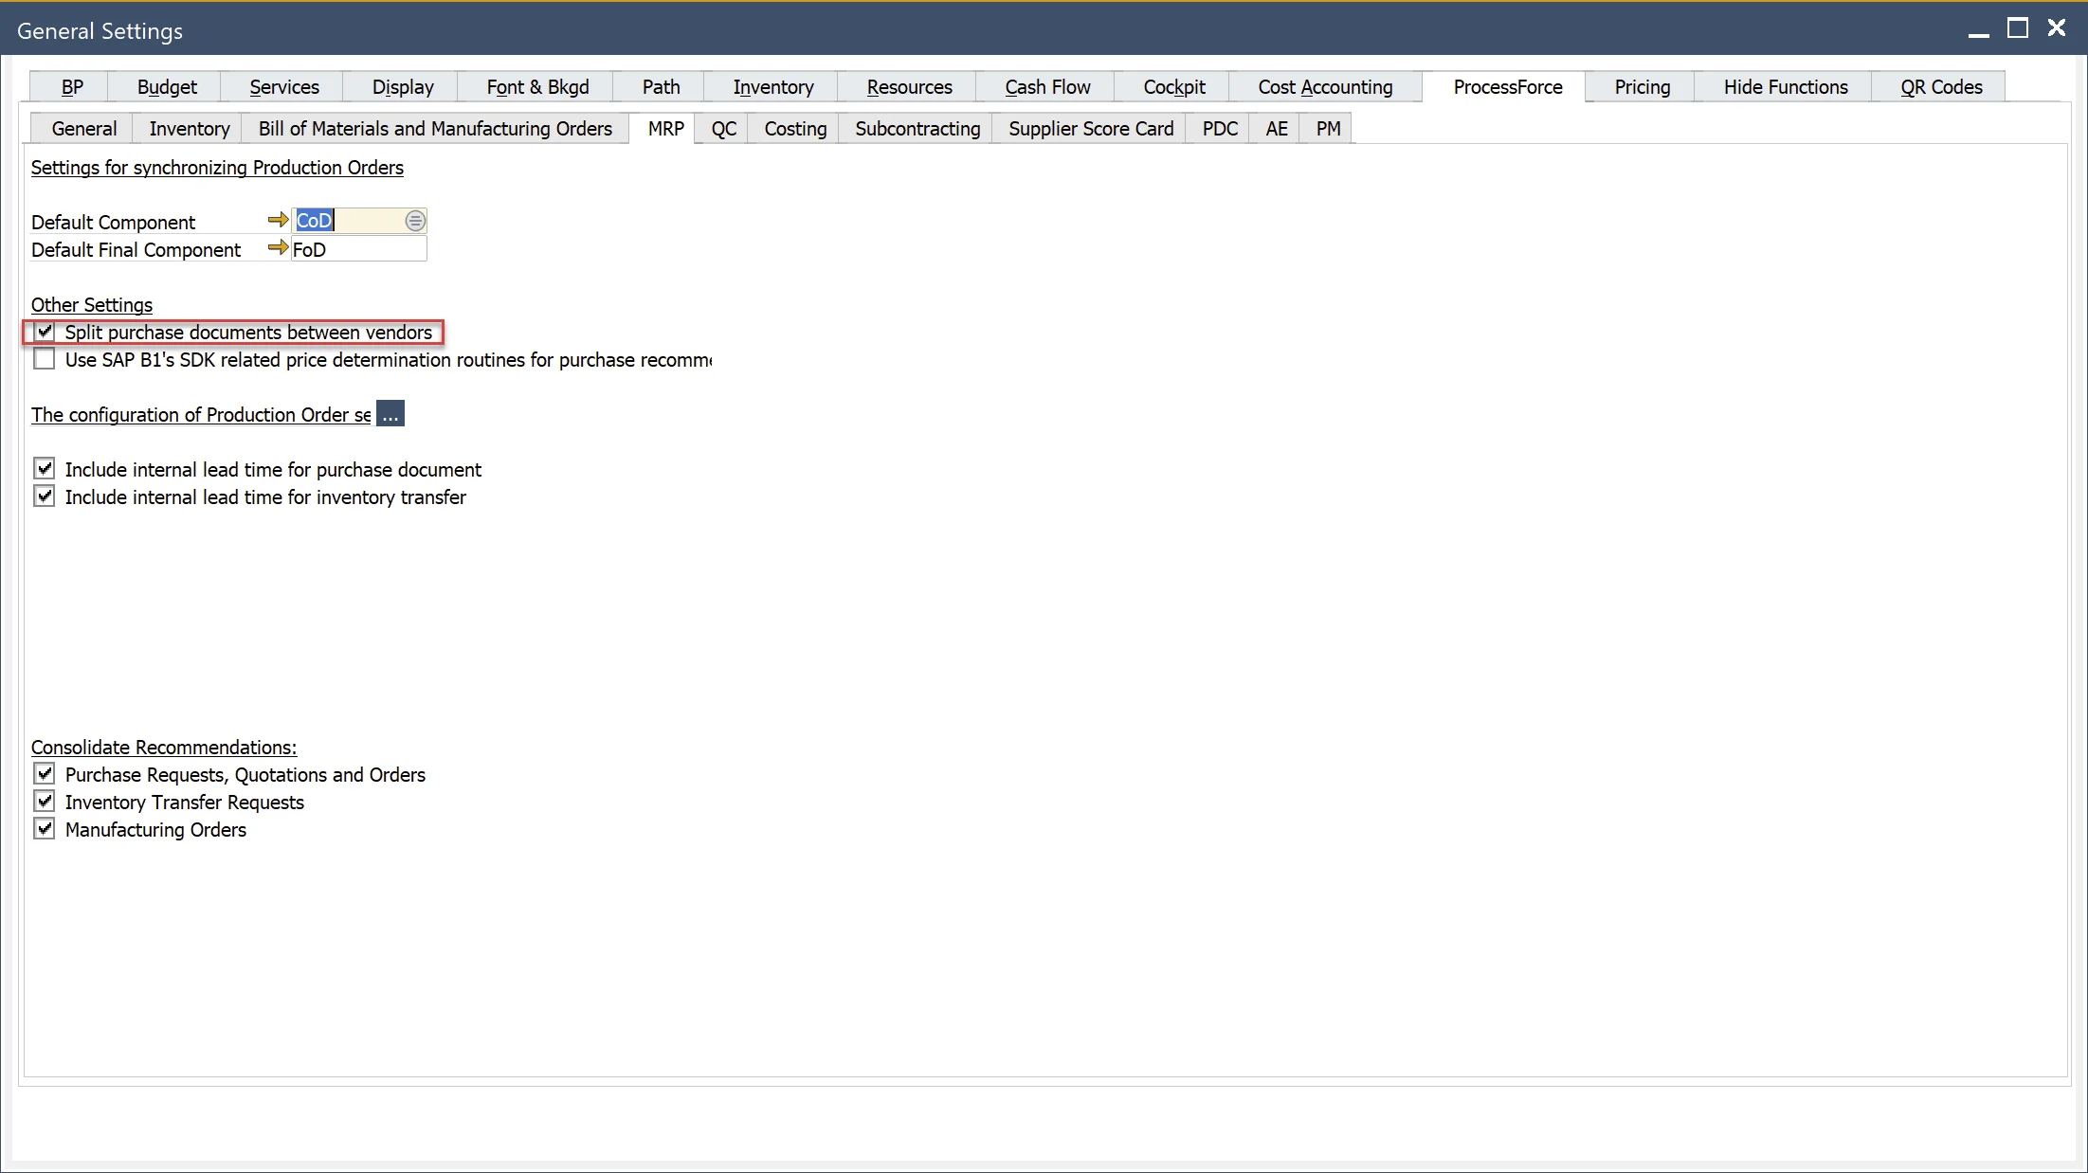2088x1173 pixels.
Task: Uncheck Manufacturing Orders consolidation checkbox
Action: click(45, 829)
